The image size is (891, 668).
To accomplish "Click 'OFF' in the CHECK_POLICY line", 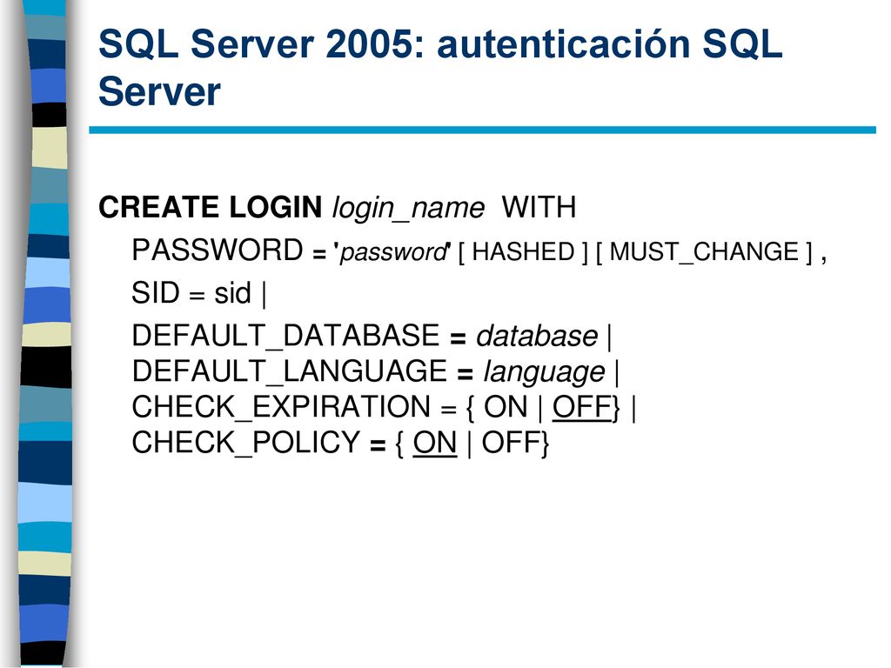I will 511,443.
